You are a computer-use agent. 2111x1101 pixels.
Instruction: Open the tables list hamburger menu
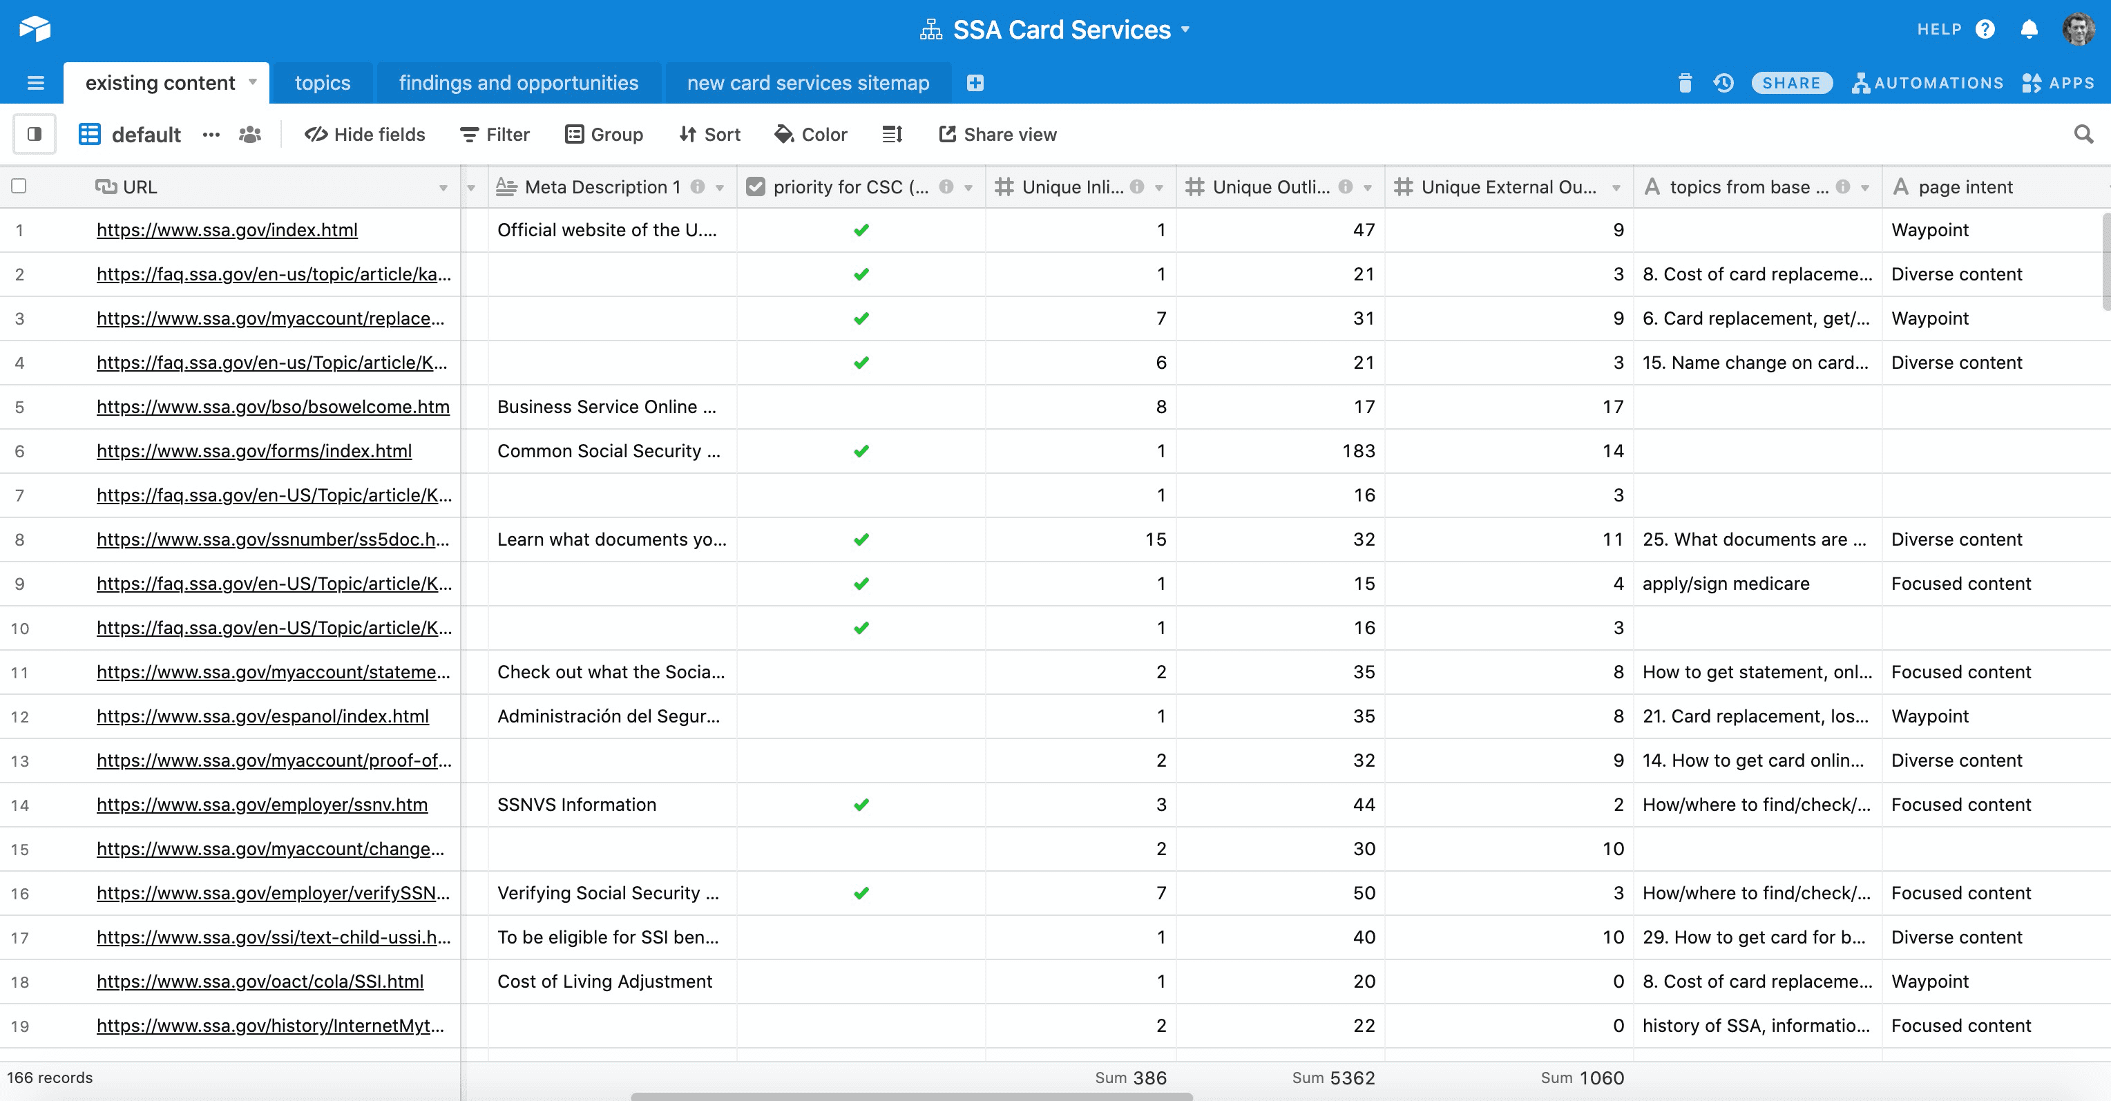coord(35,83)
